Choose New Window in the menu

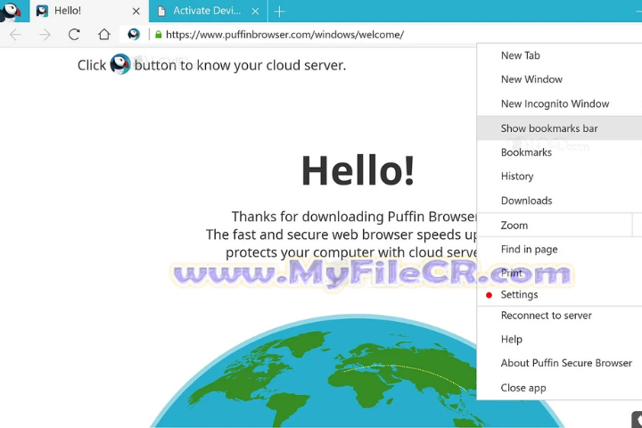pyautogui.click(x=559, y=79)
